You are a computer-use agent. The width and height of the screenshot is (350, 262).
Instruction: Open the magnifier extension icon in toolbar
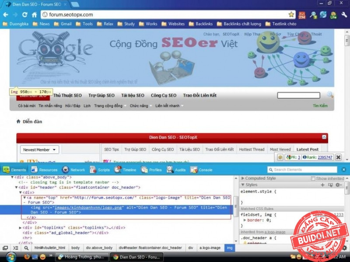pyautogui.click(x=313, y=15)
